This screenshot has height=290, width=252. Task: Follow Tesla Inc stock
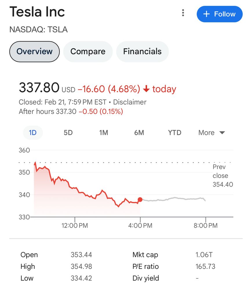pos(220,14)
